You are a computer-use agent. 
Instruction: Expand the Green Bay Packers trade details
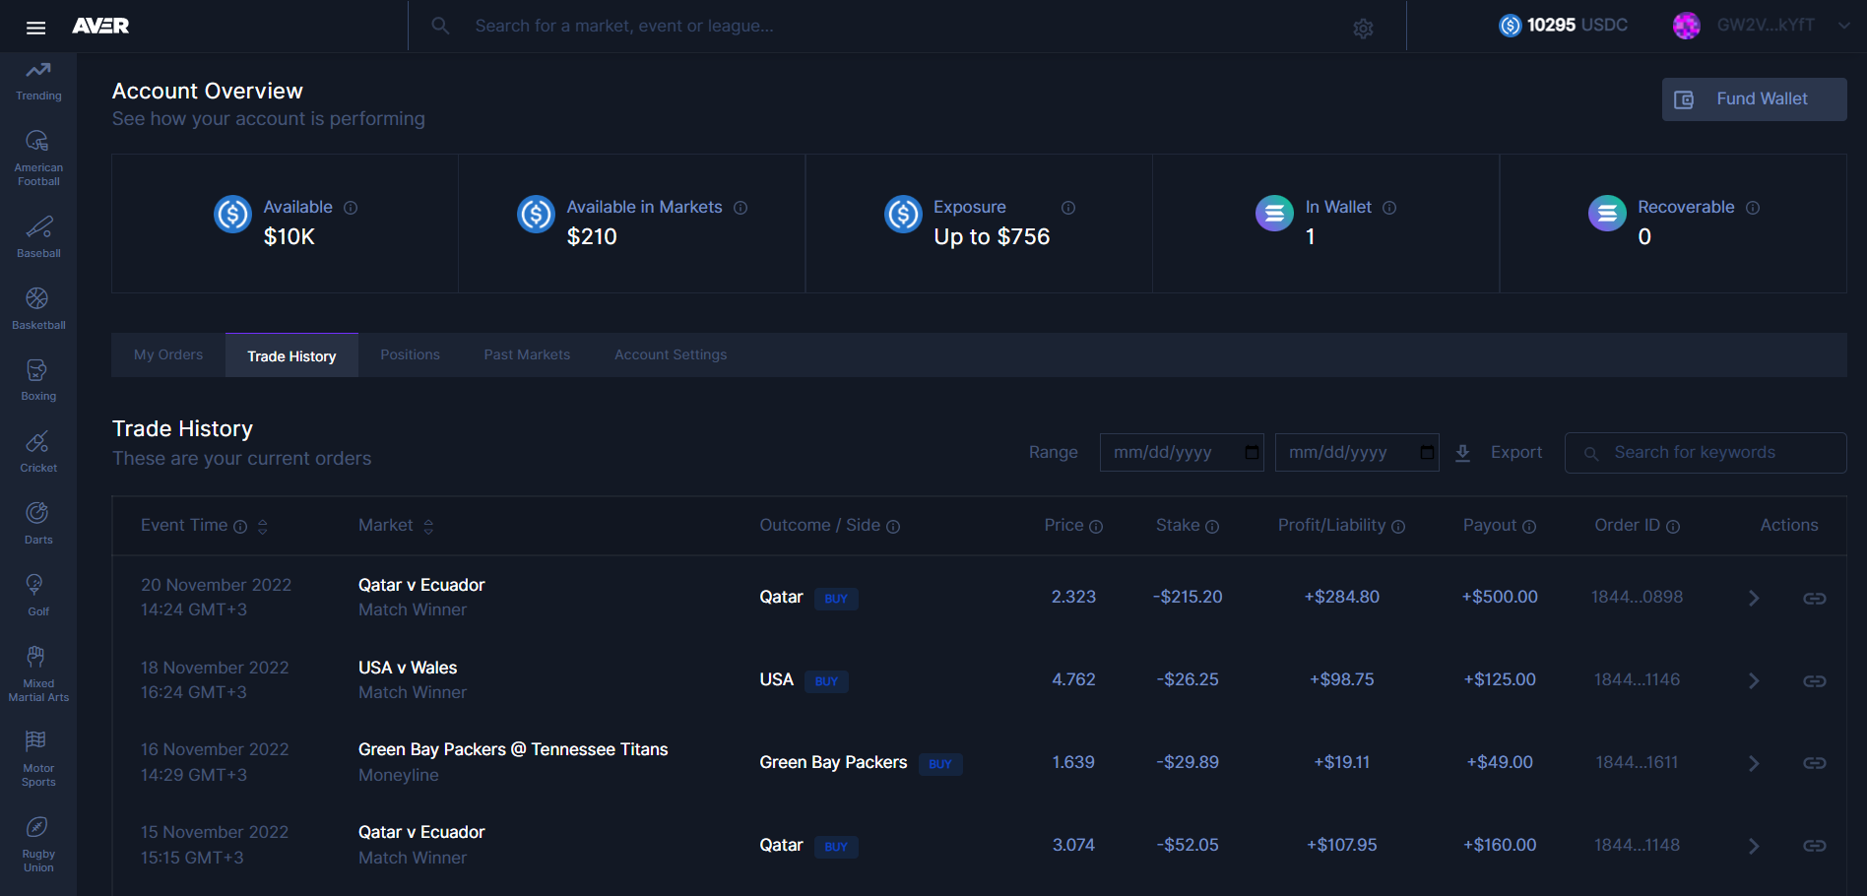pos(1753,764)
